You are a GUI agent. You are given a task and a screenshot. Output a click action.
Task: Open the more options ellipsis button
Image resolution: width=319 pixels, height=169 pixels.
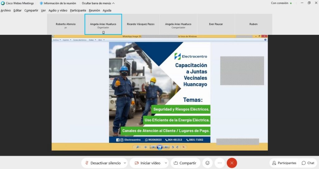click(220, 163)
